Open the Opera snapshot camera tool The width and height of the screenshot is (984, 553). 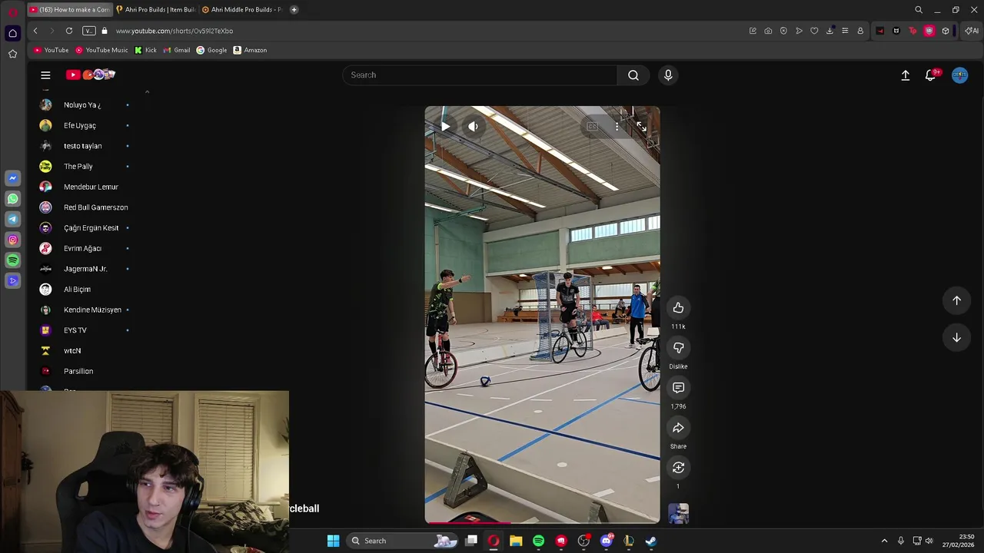click(x=768, y=31)
